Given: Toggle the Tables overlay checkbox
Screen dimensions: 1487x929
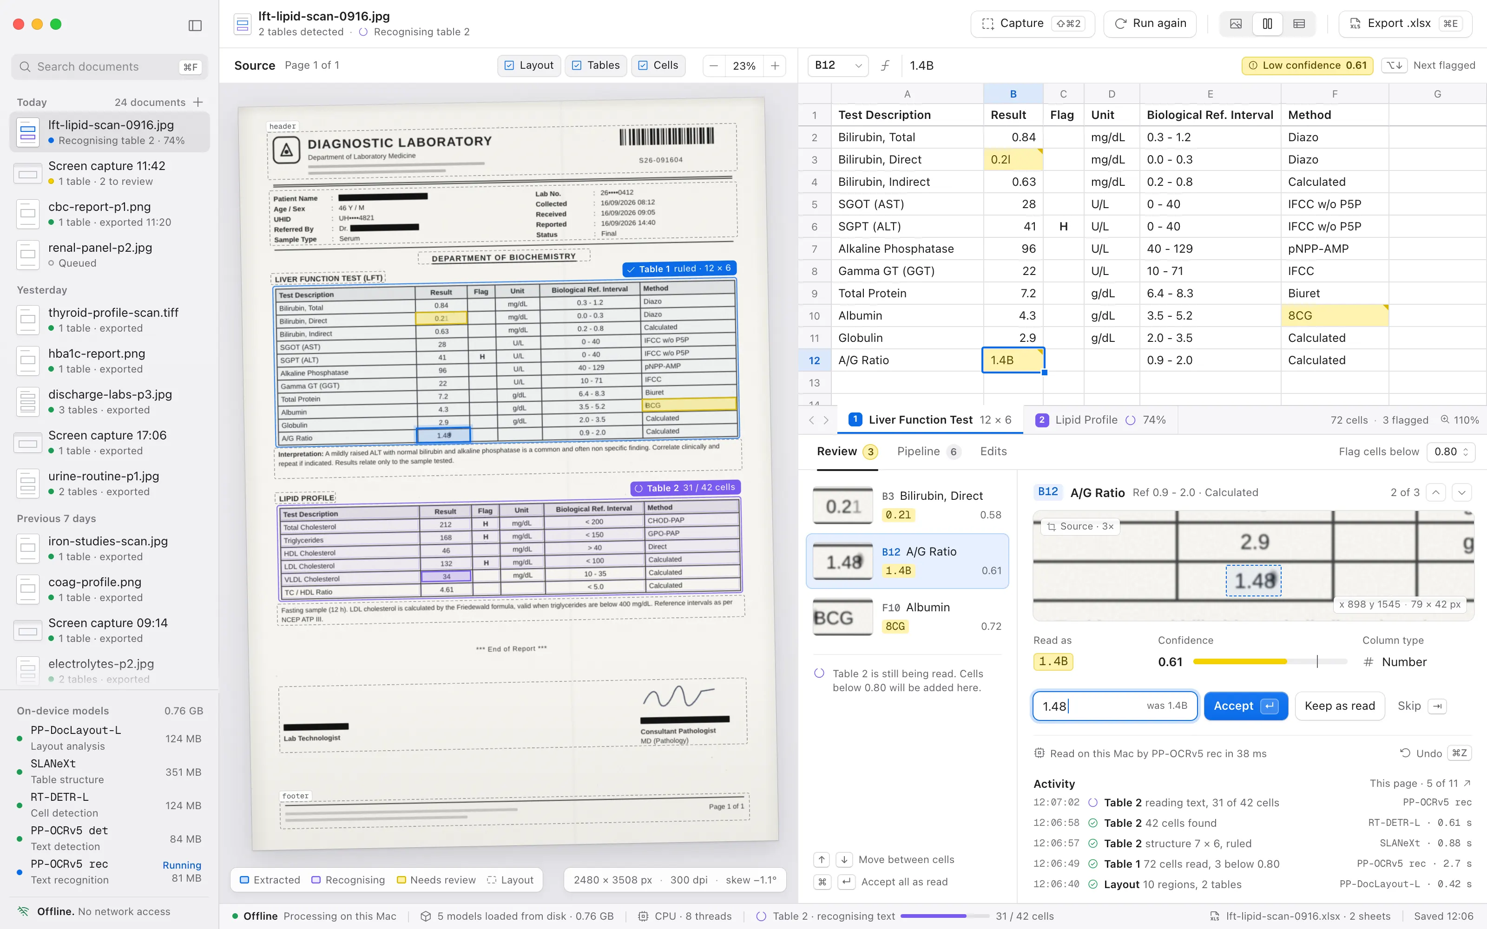Looking at the screenshot, I should [x=595, y=66].
